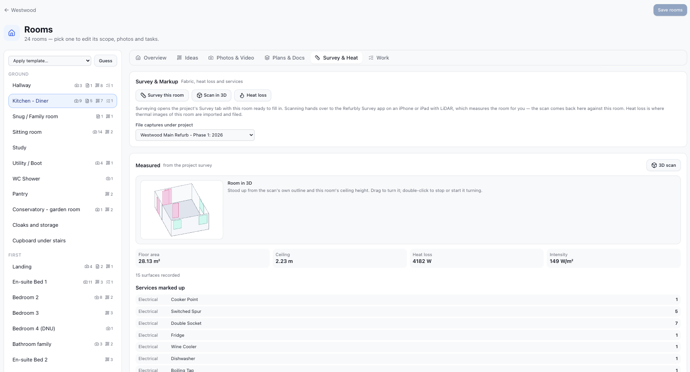The image size is (690, 372).
Task: Click the Save rooms button
Action: click(670, 10)
